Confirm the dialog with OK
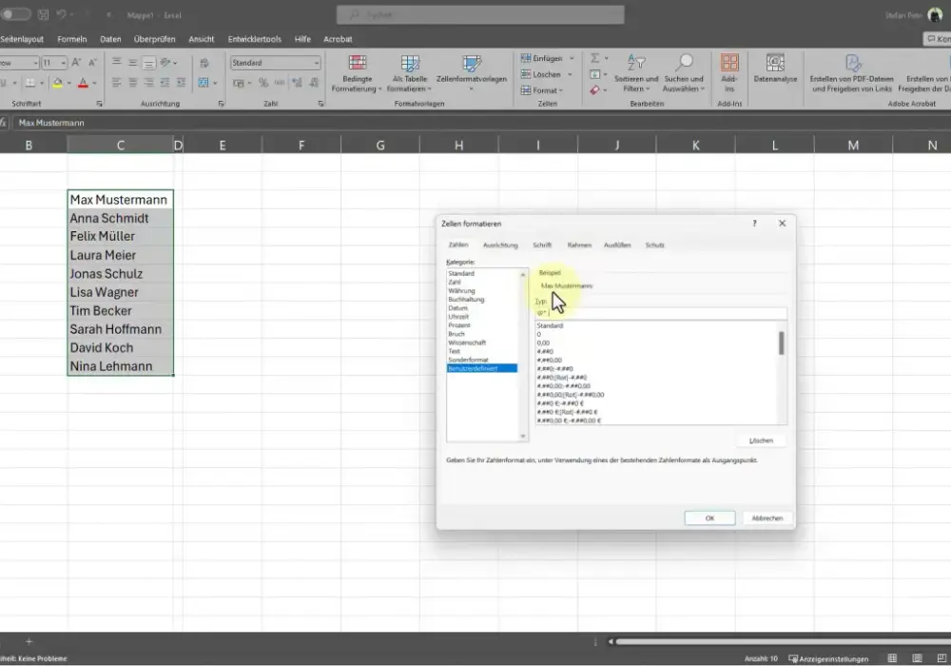The height and width of the screenshot is (666, 951). (x=709, y=518)
